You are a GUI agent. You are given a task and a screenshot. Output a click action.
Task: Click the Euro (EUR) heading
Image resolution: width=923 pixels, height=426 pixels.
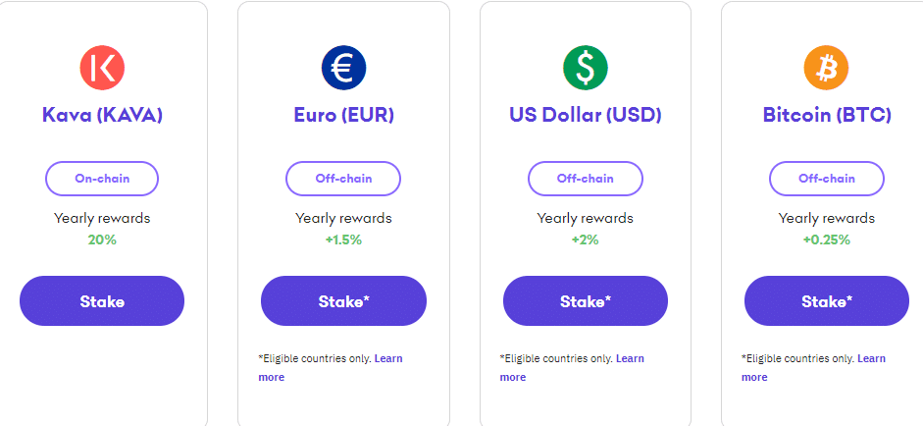(x=343, y=115)
